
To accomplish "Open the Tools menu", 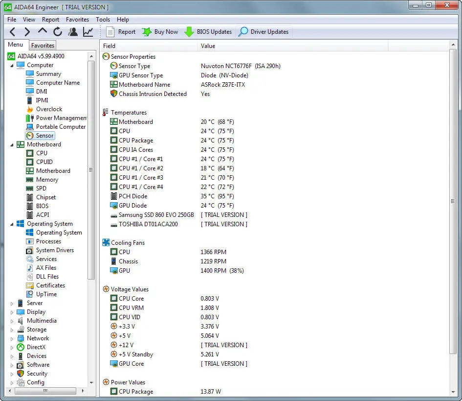I will click(103, 20).
